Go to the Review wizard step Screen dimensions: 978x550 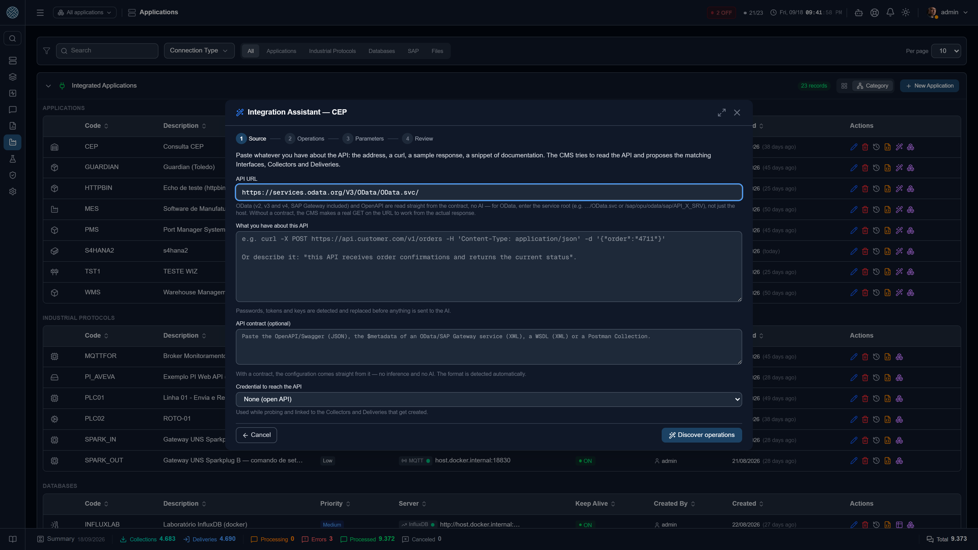tap(418, 139)
